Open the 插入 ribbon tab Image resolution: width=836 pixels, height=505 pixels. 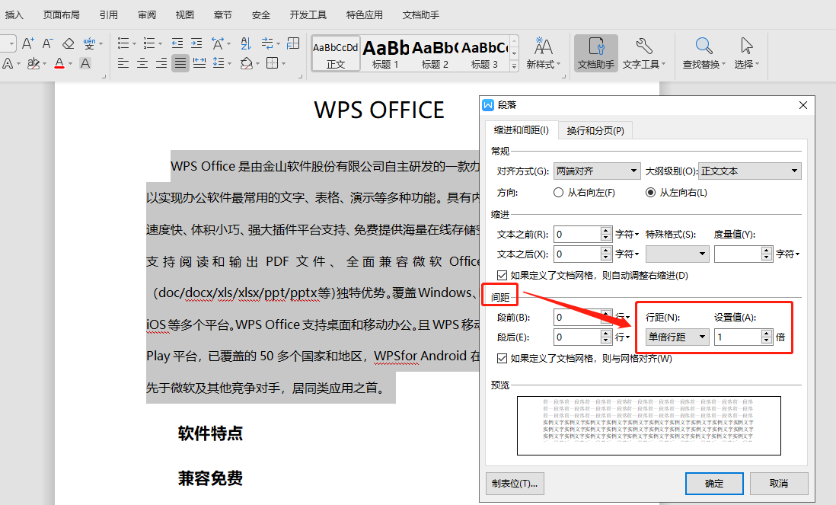pyautogui.click(x=14, y=15)
